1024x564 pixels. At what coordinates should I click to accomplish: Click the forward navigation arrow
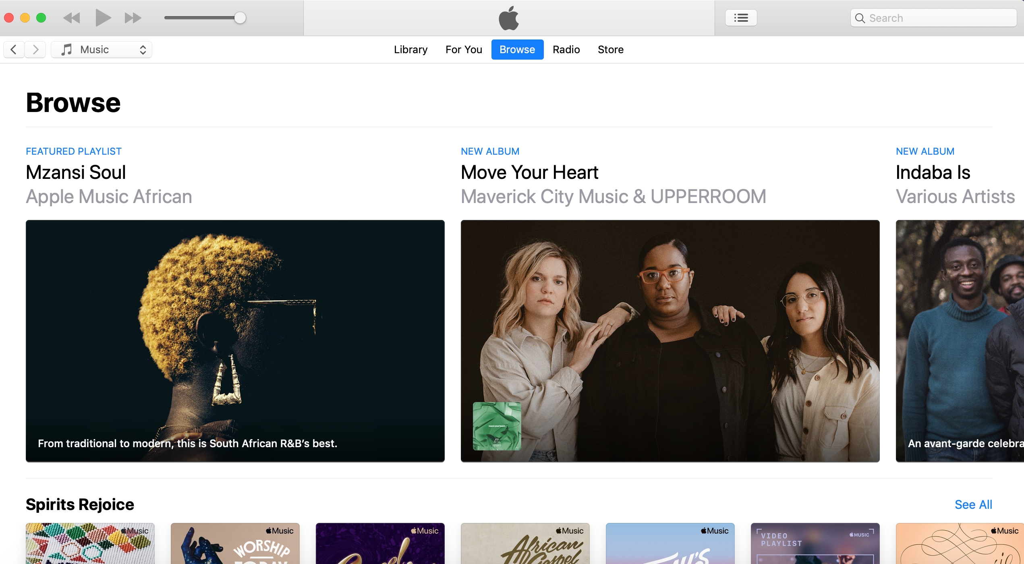click(x=36, y=49)
